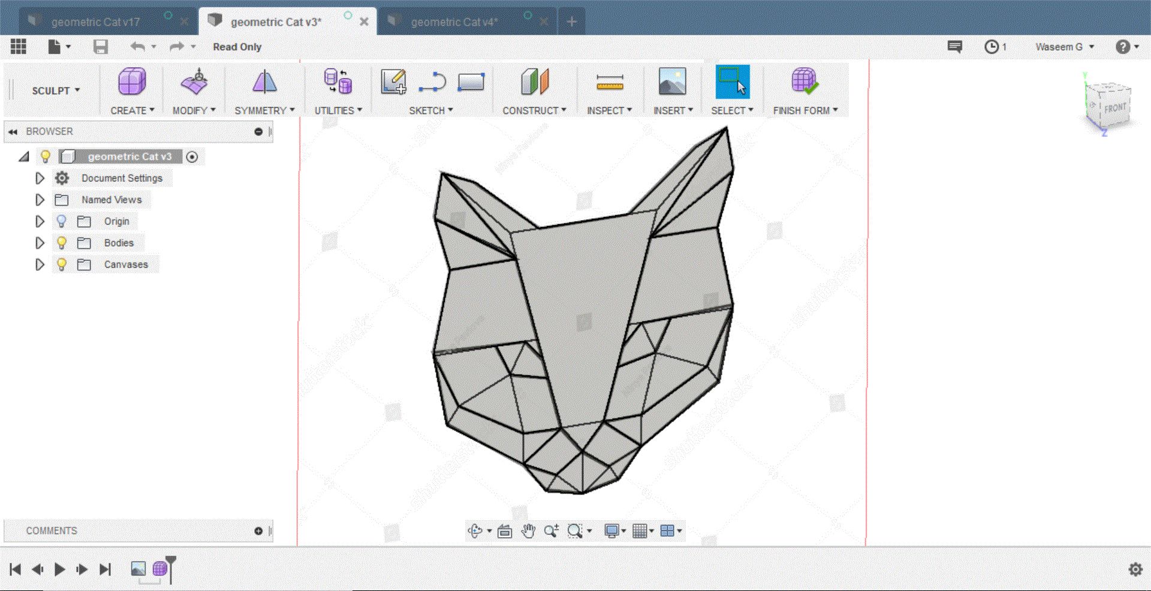The height and width of the screenshot is (591, 1151).
Task: Toggle visibility bulb for Origin folder
Action: click(x=61, y=221)
